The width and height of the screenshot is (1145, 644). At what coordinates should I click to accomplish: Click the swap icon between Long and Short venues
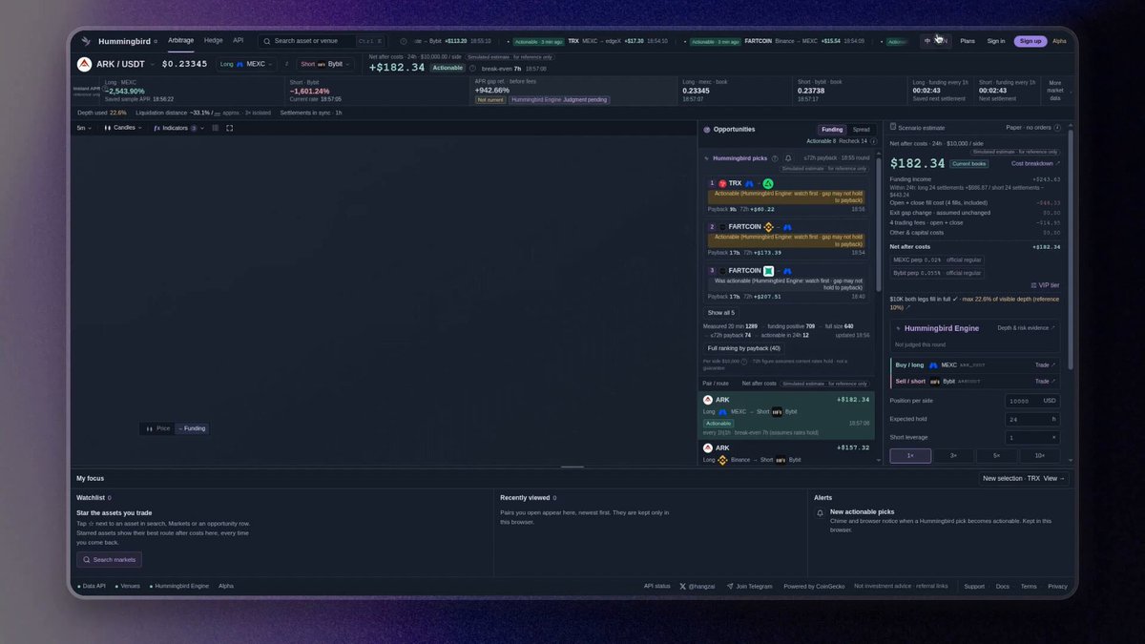[286, 64]
